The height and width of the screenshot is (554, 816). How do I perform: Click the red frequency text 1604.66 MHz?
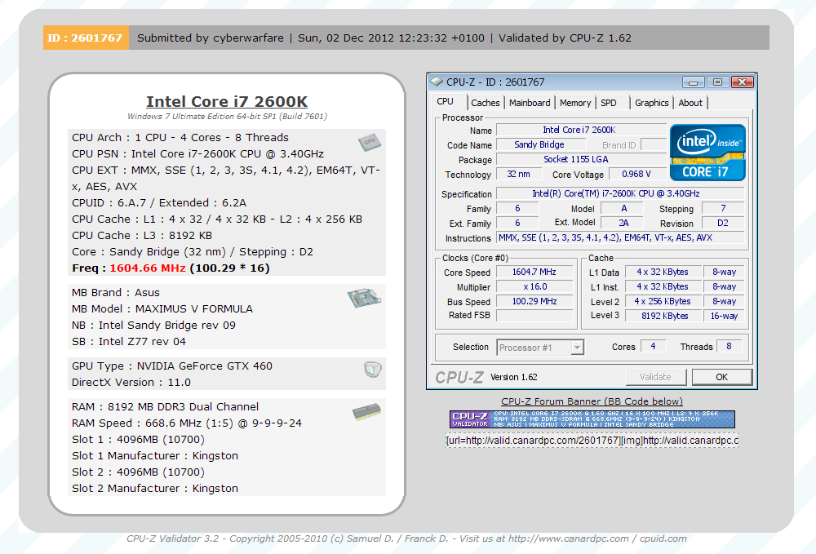[147, 268]
